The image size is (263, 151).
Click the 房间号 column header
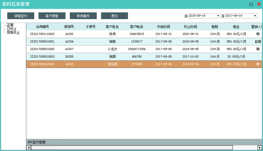coord(69,27)
